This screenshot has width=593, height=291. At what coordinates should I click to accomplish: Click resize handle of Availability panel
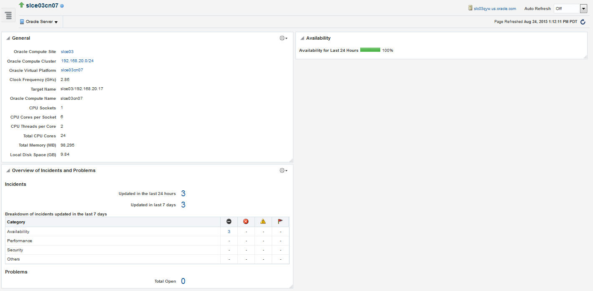[x=585, y=57]
